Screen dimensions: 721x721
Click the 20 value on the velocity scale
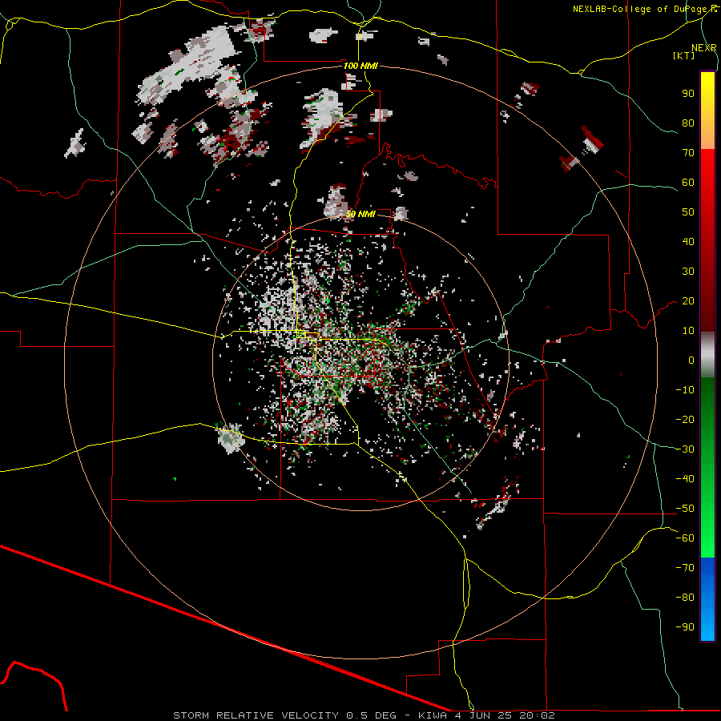(x=688, y=300)
